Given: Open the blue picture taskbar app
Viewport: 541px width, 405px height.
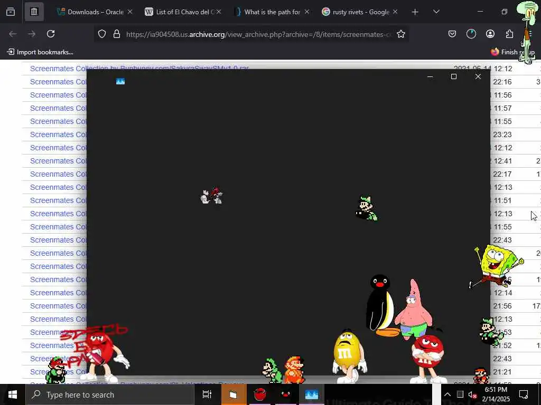Looking at the screenshot, I should coord(311,394).
